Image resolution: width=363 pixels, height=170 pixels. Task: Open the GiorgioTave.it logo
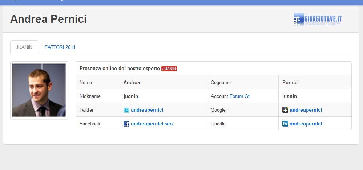tap(317, 19)
